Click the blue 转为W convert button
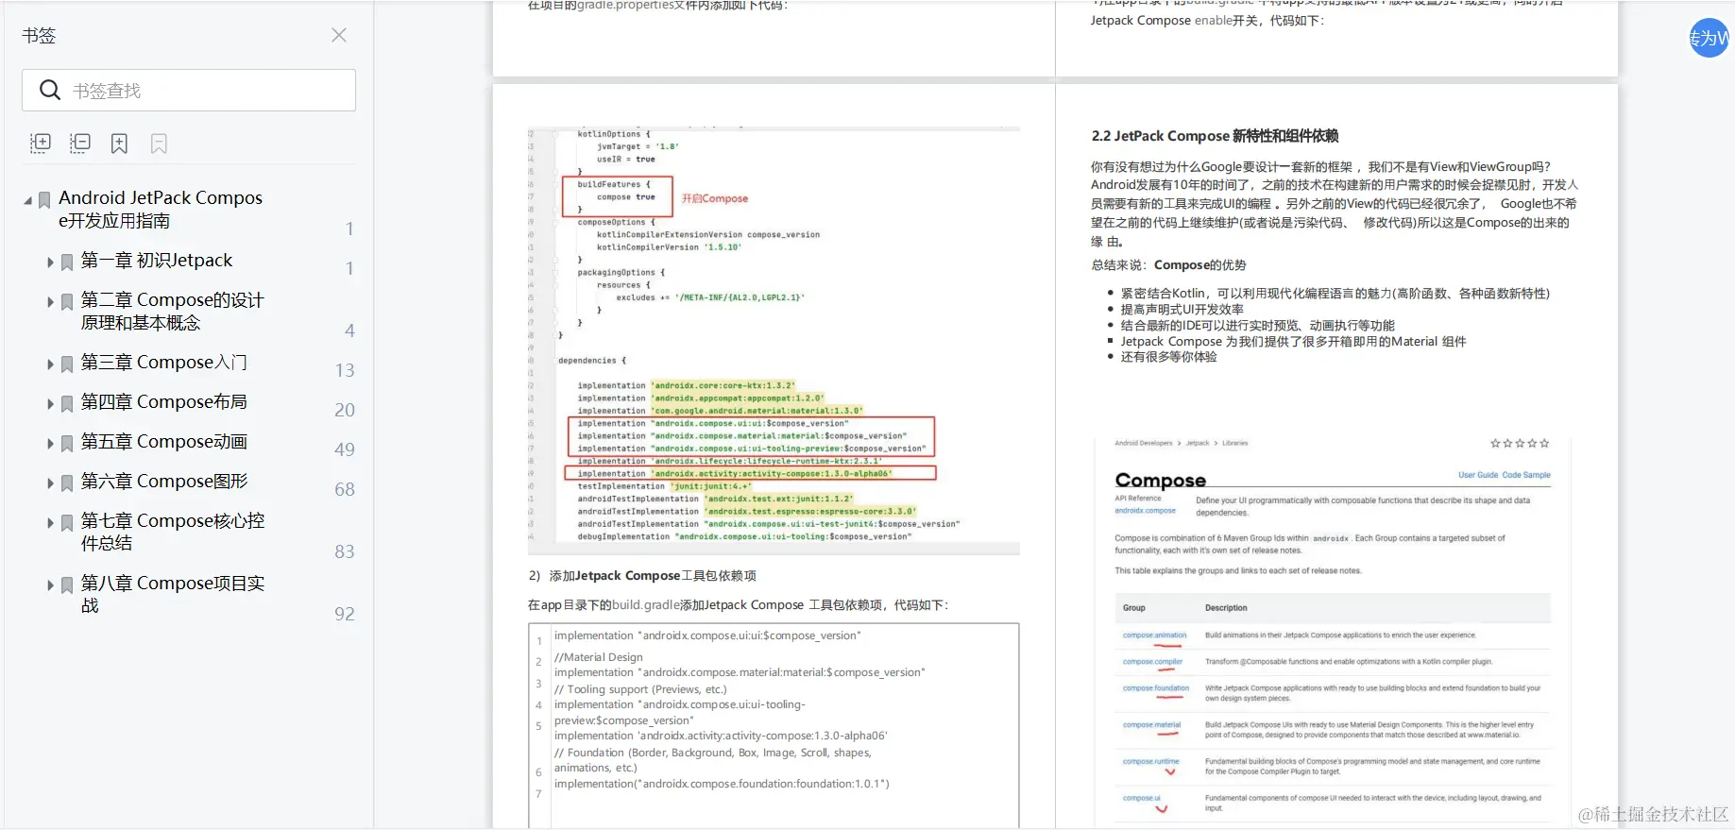1735x830 pixels. [x=1709, y=38]
